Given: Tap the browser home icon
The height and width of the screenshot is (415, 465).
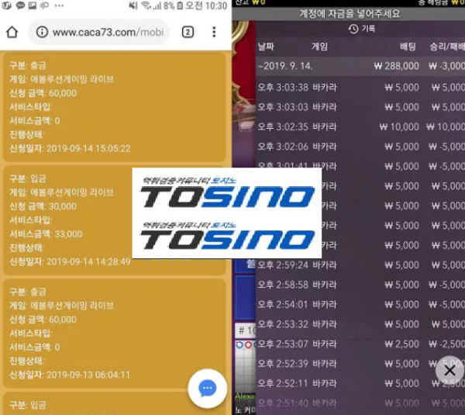Looking at the screenshot, I should pyautogui.click(x=12, y=32).
